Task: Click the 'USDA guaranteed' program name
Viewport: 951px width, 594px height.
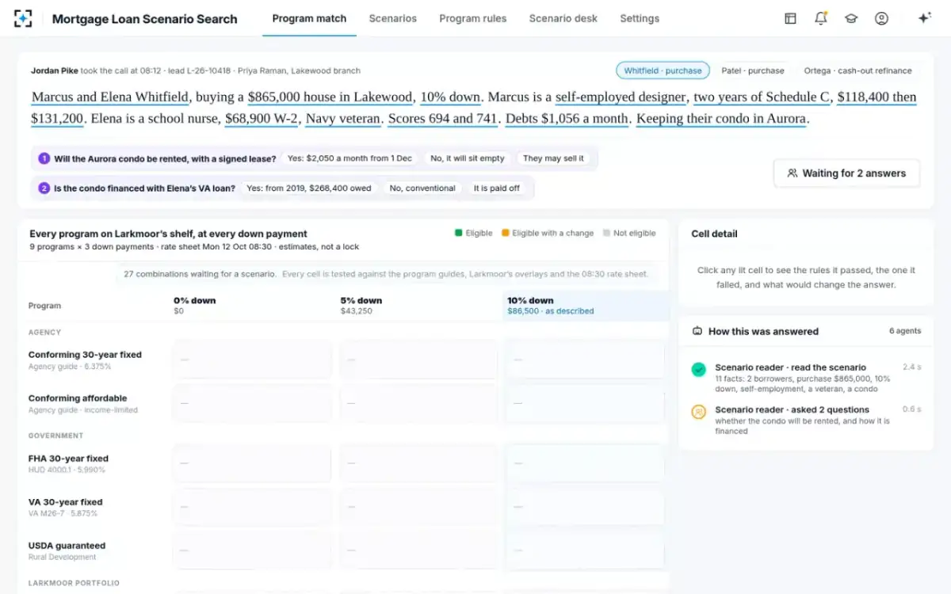Action: [x=67, y=546]
